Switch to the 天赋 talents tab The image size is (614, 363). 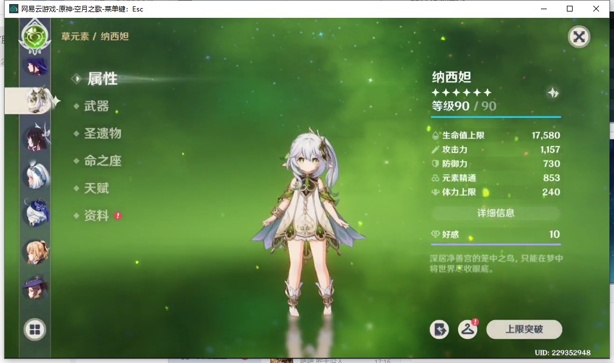(97, 189)
